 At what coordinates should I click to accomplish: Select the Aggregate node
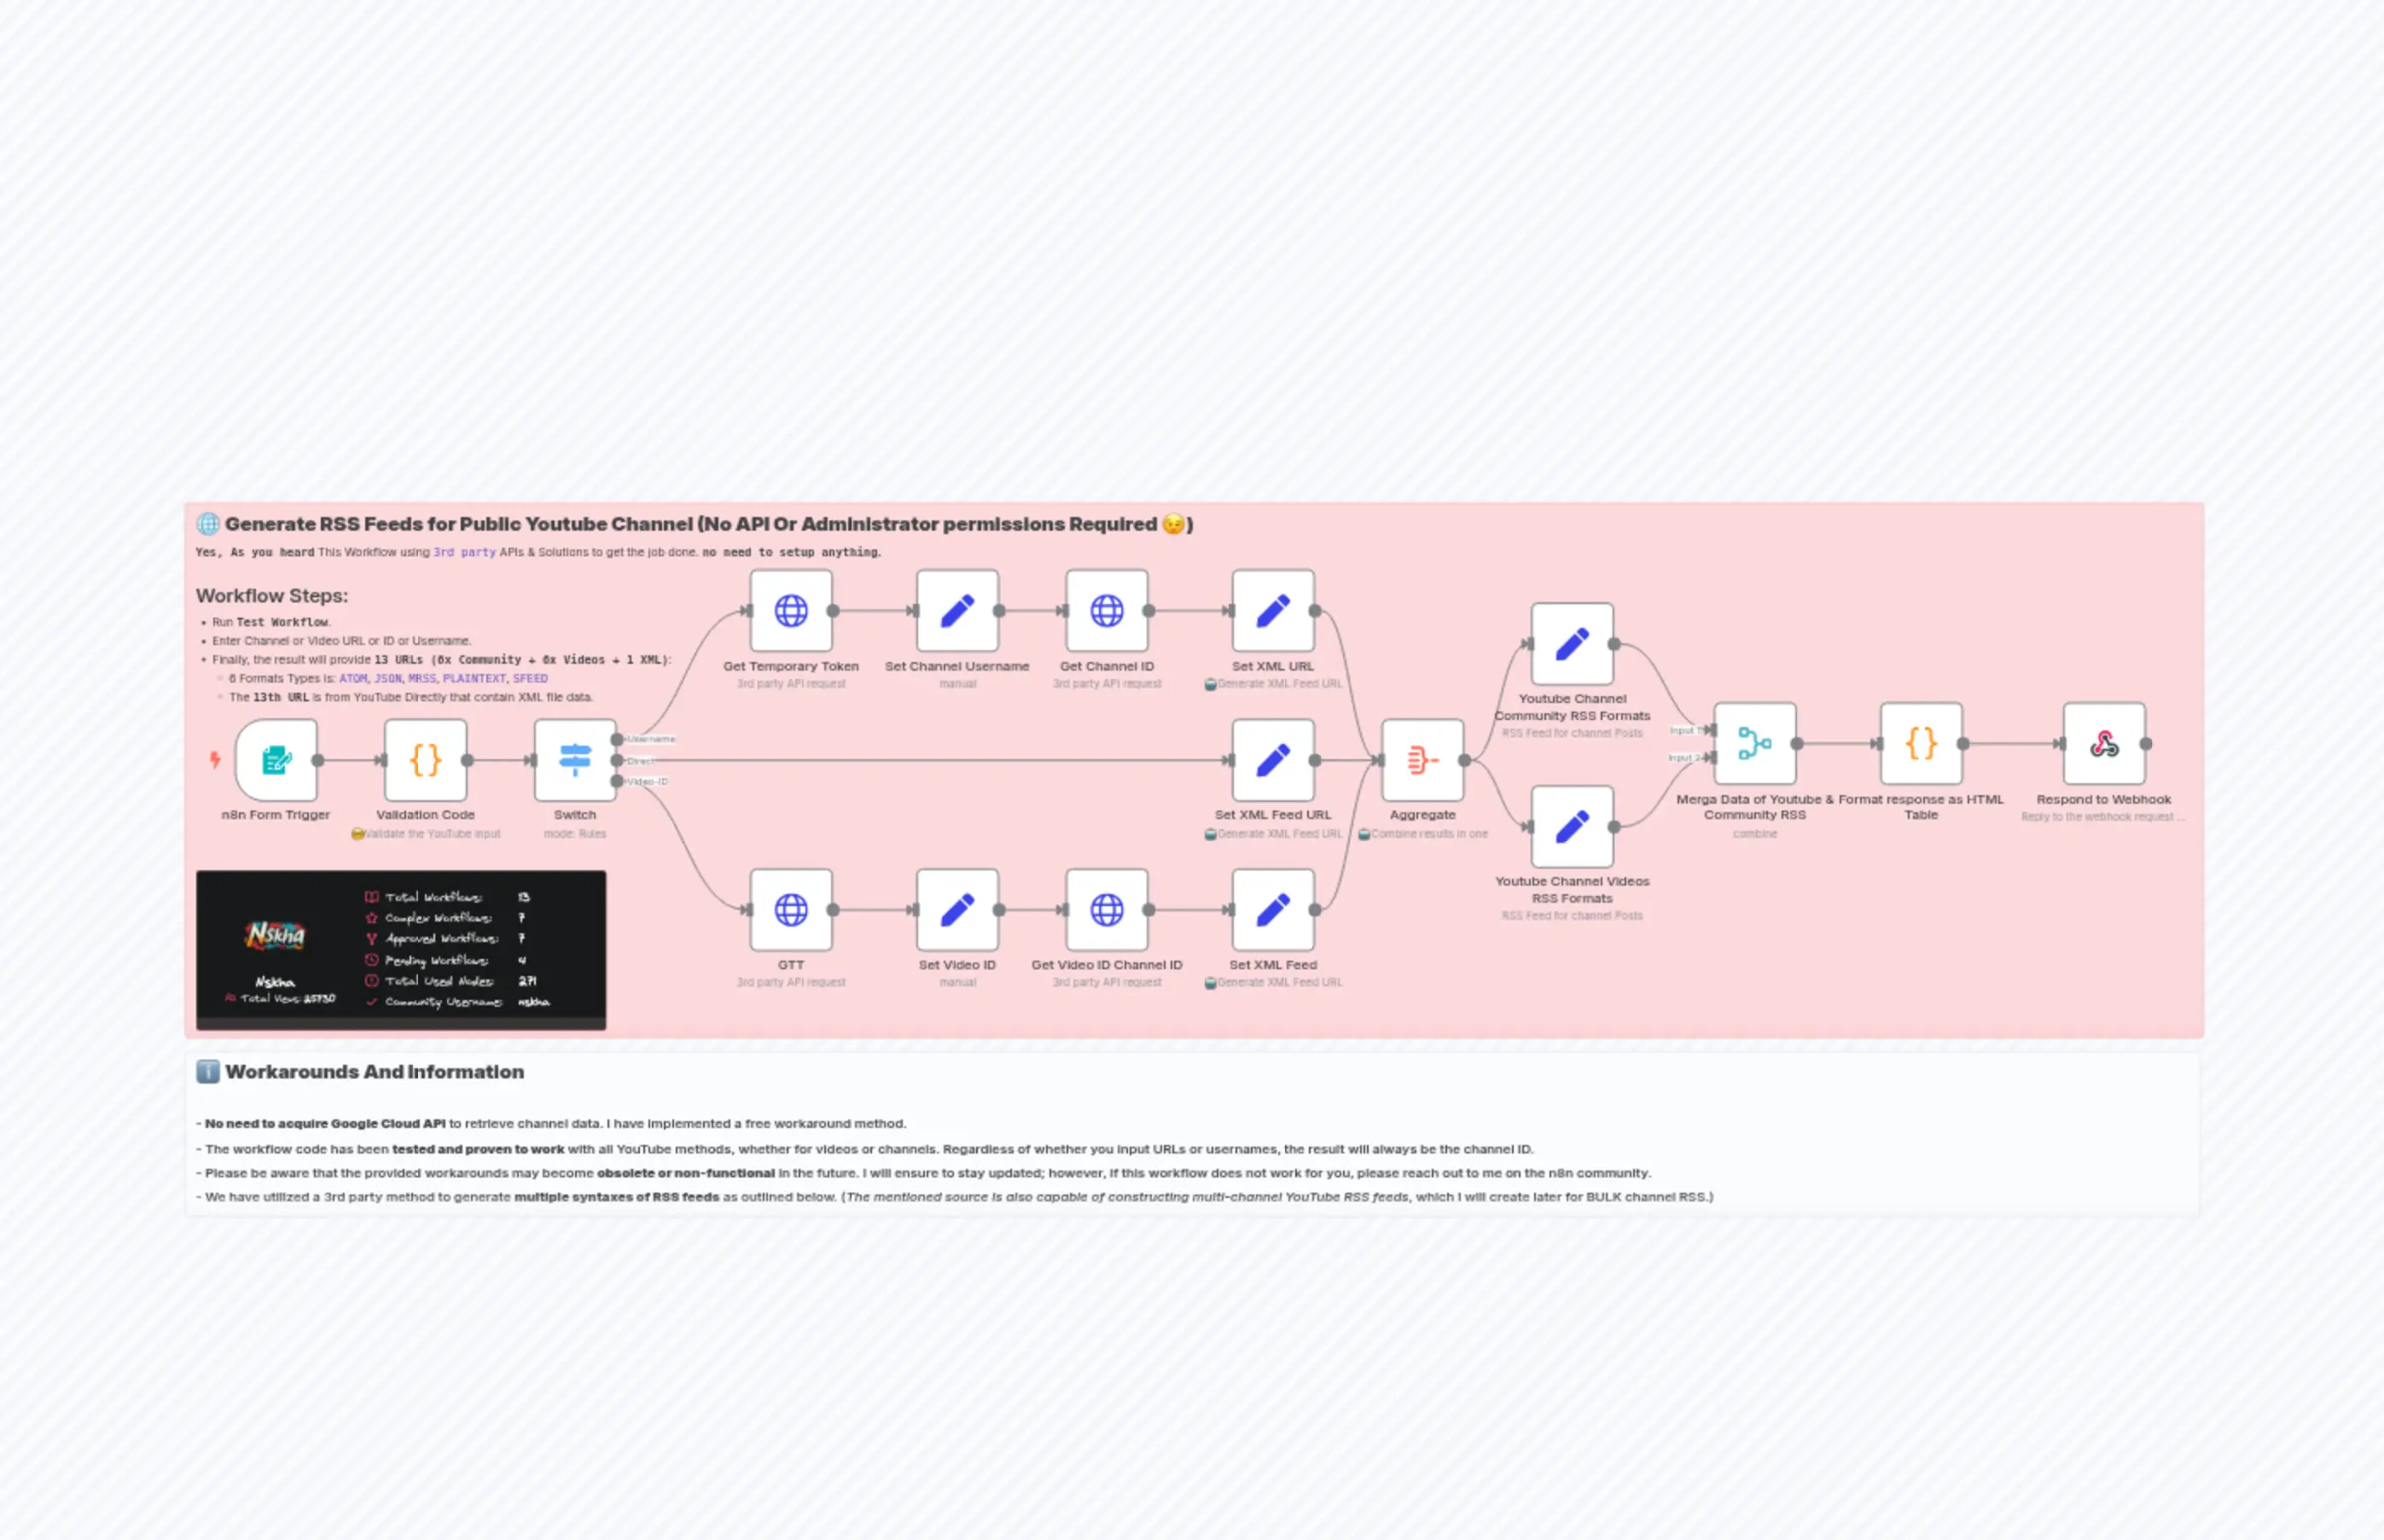pyautogui.click(x=1422, y=760)
